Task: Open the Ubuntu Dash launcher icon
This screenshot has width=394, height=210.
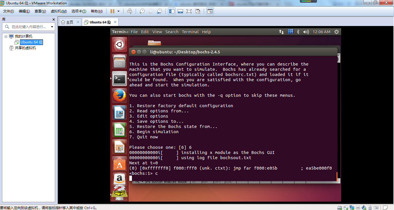Action: coord(119,44)
